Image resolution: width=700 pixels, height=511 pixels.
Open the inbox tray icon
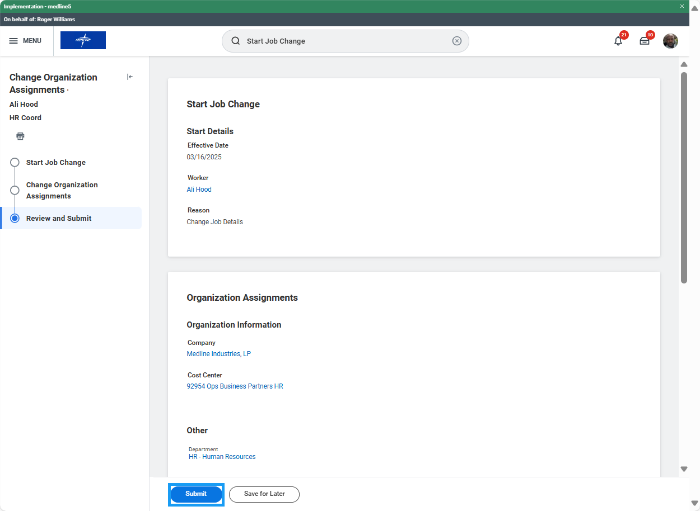tap(645, 41)
